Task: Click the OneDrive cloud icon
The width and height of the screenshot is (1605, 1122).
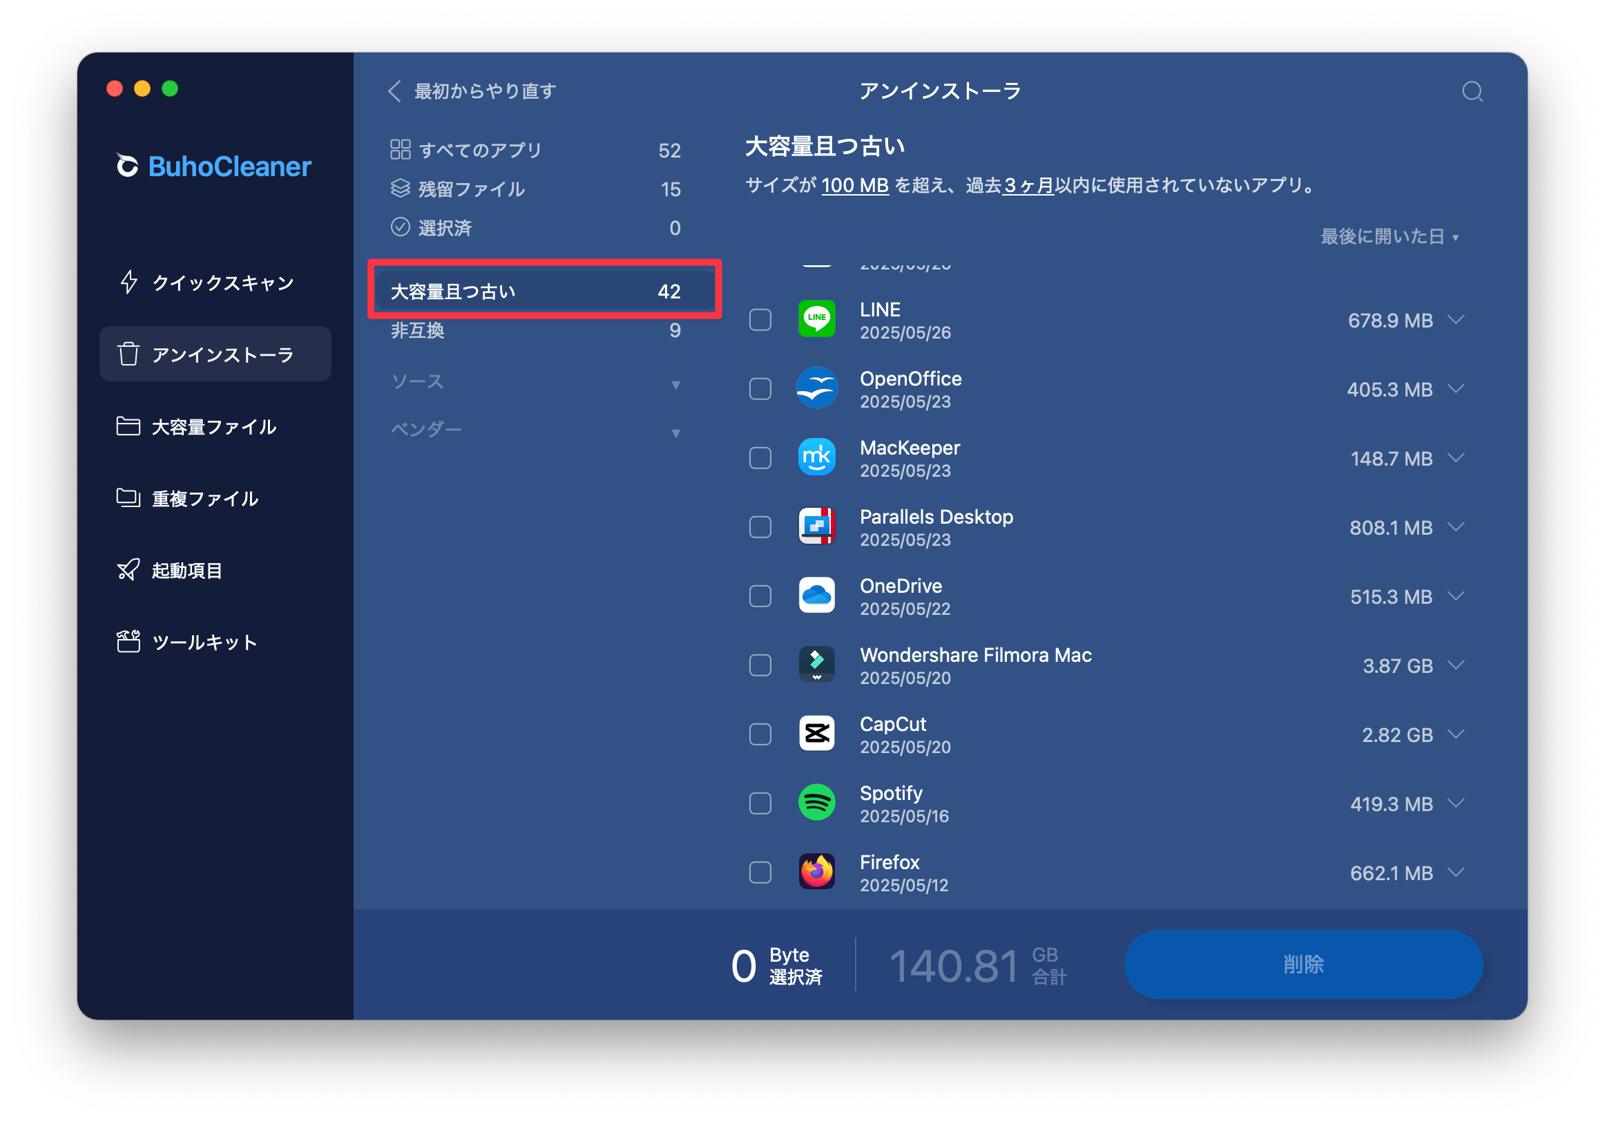Action: click(x=816, y=596)
